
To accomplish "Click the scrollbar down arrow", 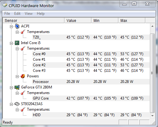I will 152,116.
